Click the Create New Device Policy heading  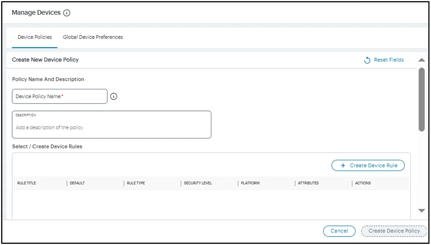click(x=45, y=60)
